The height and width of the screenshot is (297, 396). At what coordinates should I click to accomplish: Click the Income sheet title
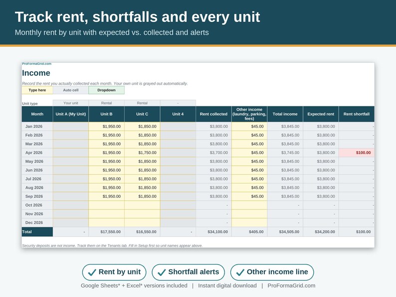pos(36,73)
